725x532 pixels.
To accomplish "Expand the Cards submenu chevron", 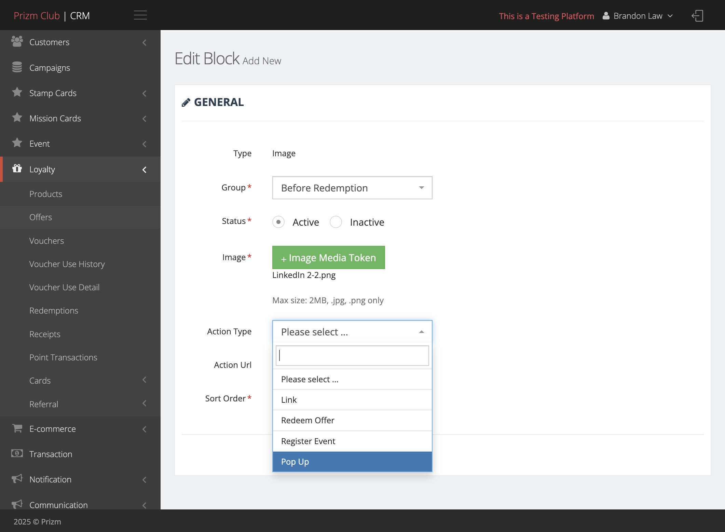I will 145,380.
